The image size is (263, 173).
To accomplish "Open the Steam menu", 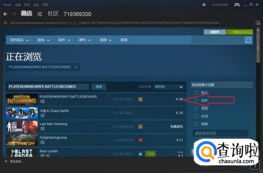I will point(7,5).
